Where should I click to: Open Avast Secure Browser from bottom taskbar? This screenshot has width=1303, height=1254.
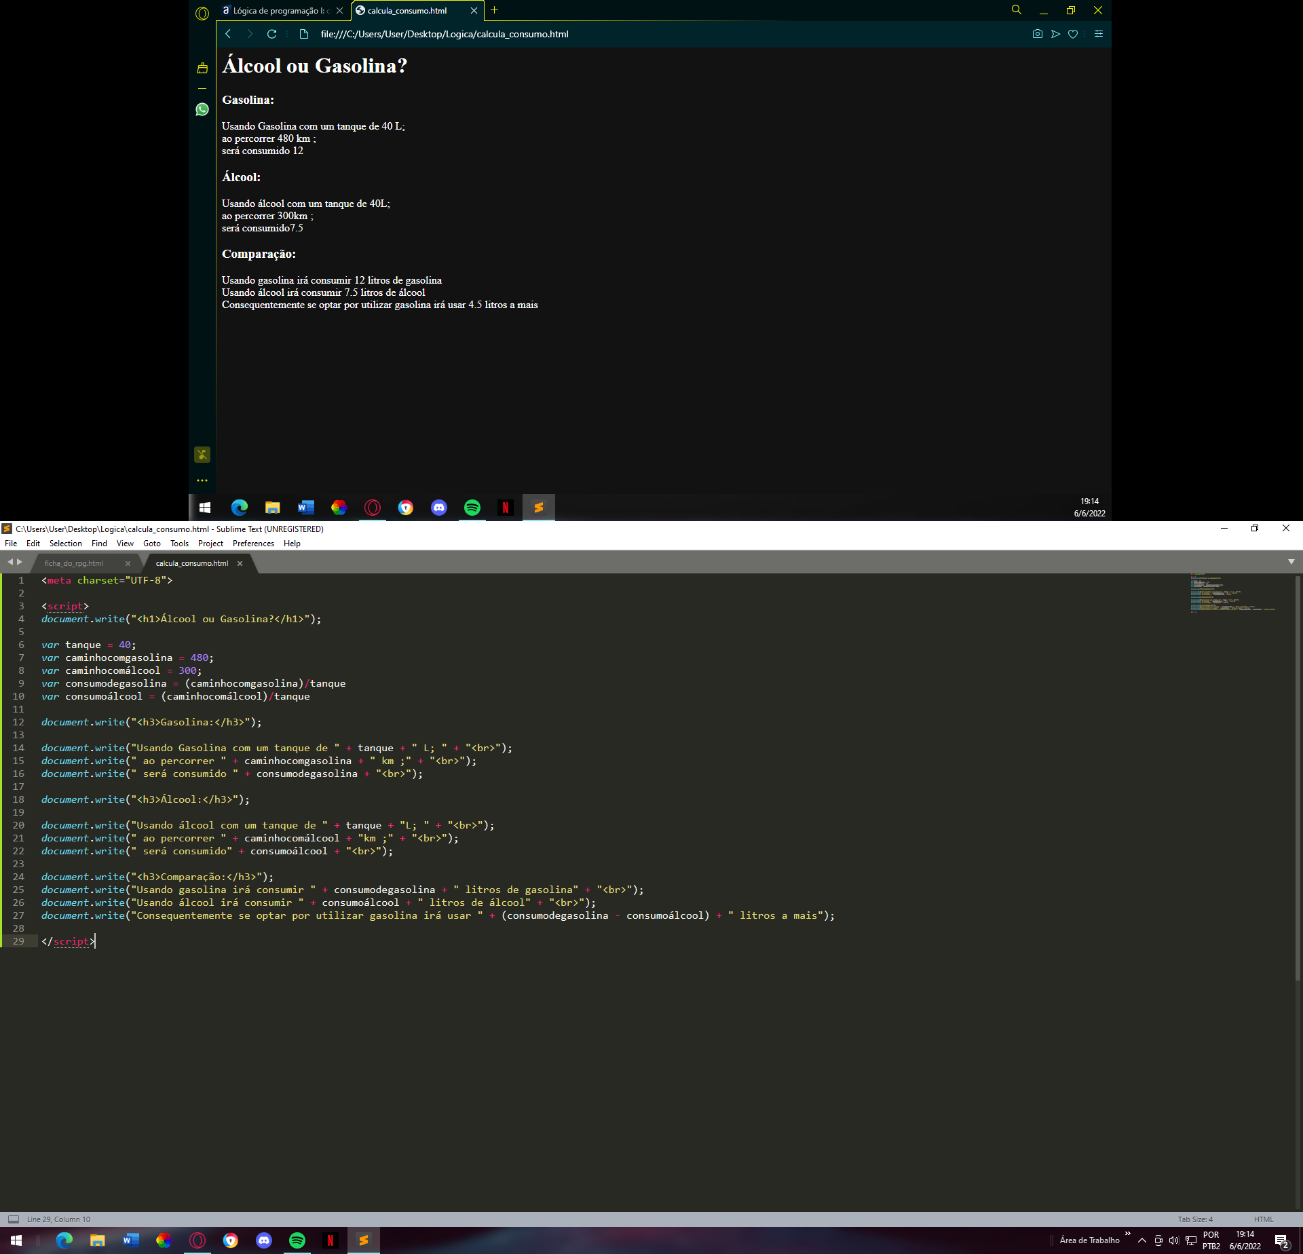(x=231, y=1240)
